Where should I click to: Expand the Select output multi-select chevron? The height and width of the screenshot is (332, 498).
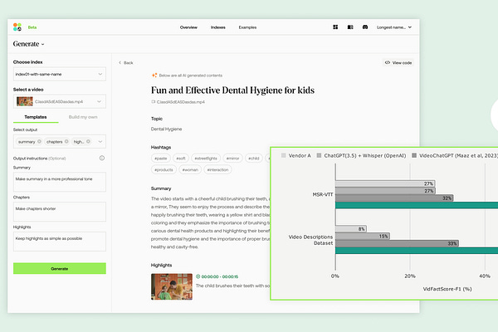(x=100, y=141)
